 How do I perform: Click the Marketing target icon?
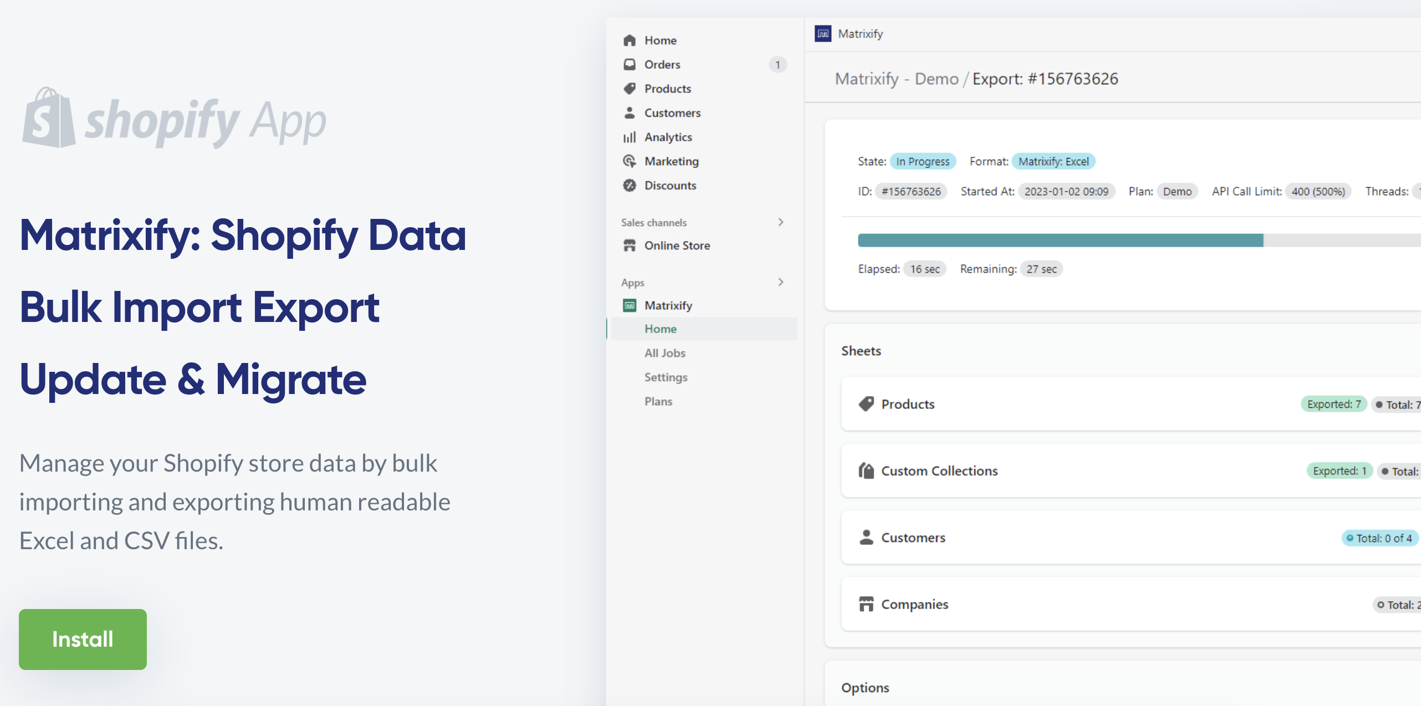[629, 161]
